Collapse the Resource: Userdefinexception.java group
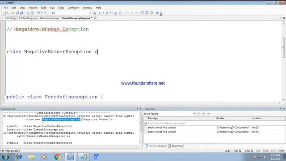286x161 pixels. pyautogui.click(x=145, y=123)
